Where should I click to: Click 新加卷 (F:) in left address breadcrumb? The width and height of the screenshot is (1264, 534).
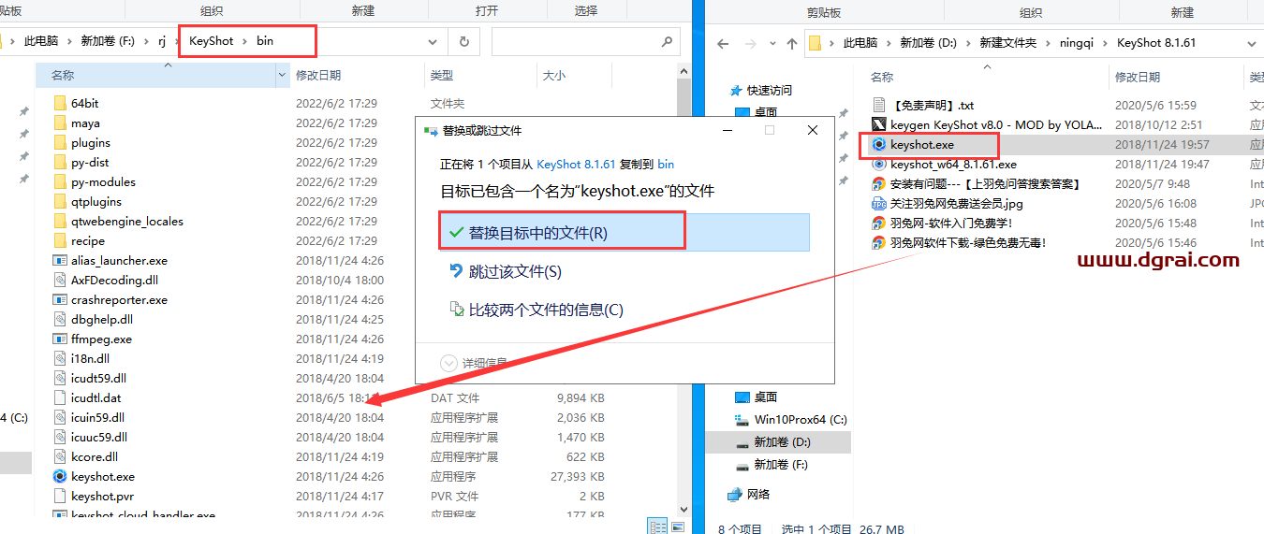pos(109,41)
